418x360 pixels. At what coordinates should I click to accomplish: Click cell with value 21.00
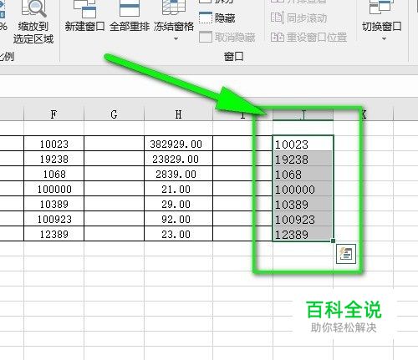(x=178, y=189)
